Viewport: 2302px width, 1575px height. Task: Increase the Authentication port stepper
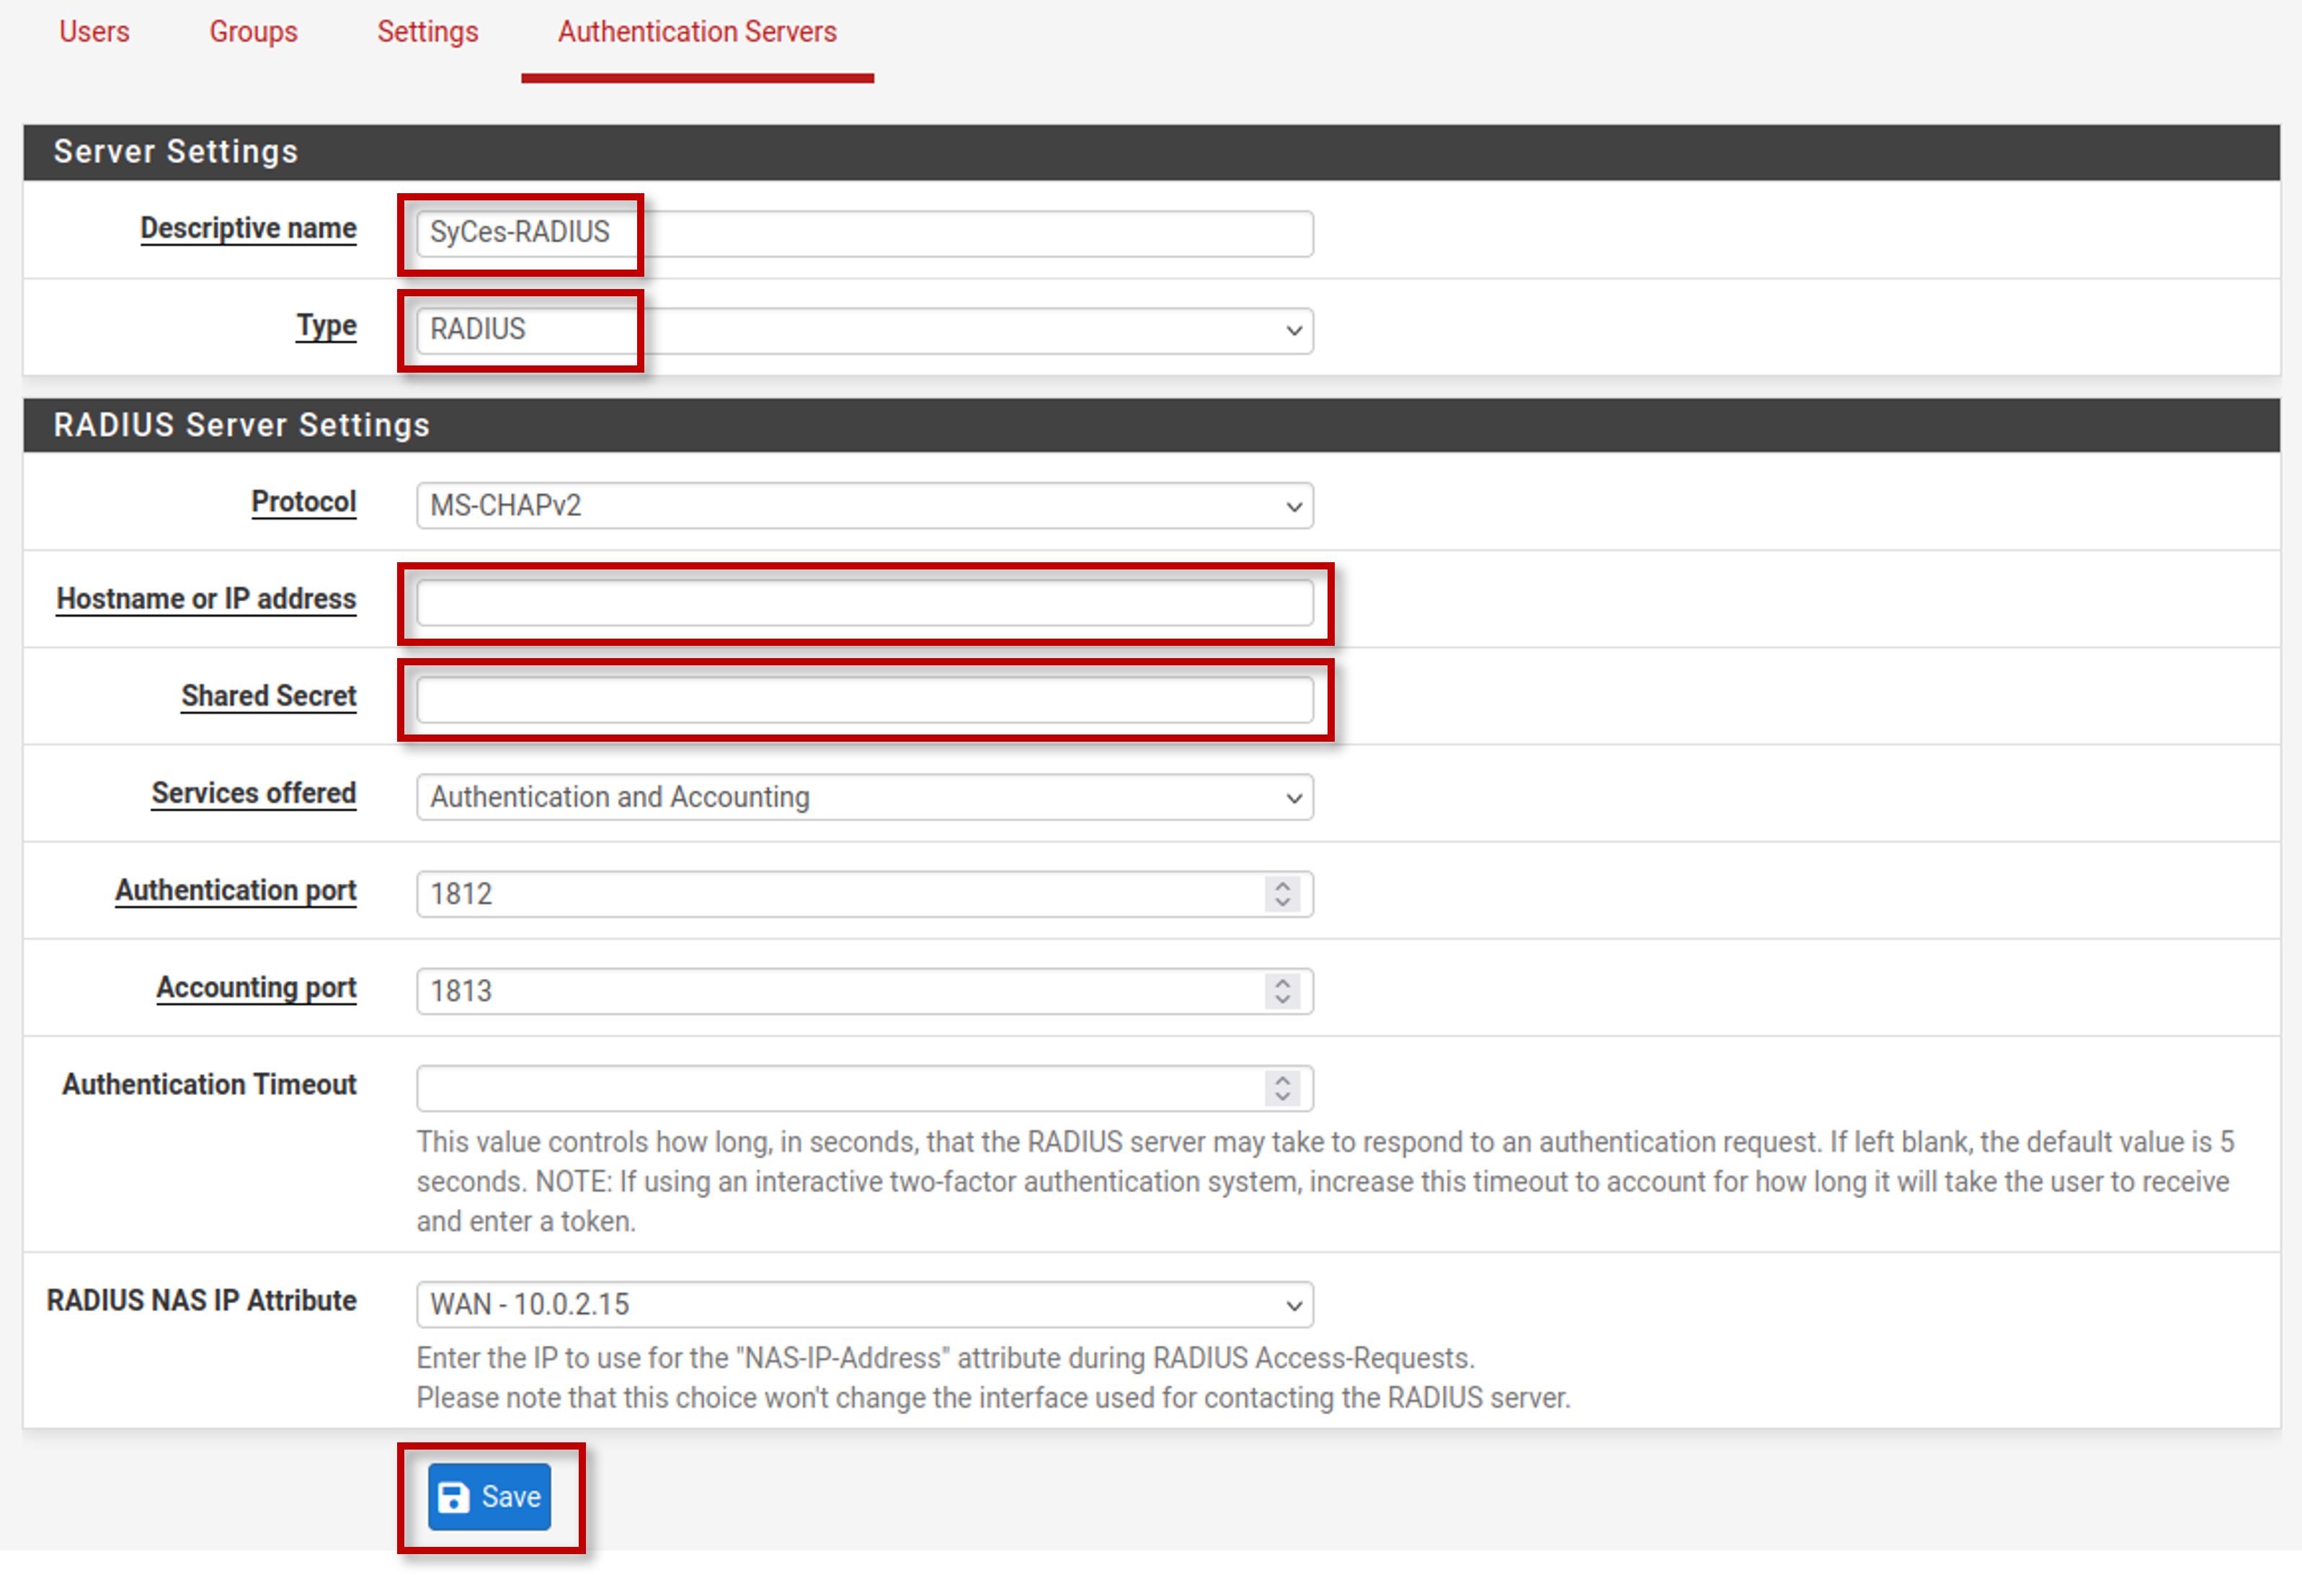[x=1283, y=886]
